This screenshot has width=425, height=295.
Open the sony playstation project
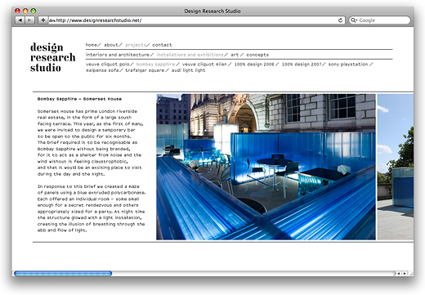[348, 65]
